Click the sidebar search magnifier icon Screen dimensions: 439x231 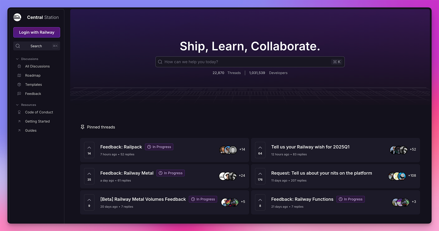18,46
